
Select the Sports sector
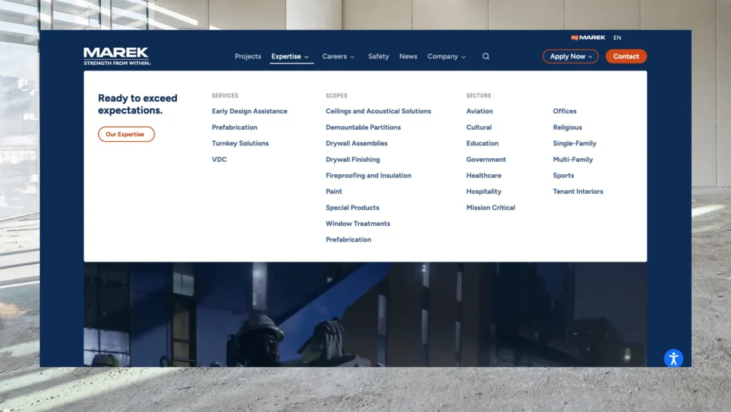pyautogui.click(x=563, y=175)
